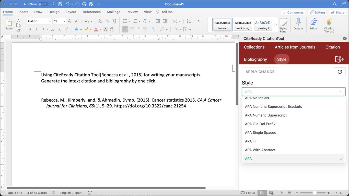This screenshot has width=349, height=196.
Task: Toggle Focus mode in the status bar
Action: [248, 193]
